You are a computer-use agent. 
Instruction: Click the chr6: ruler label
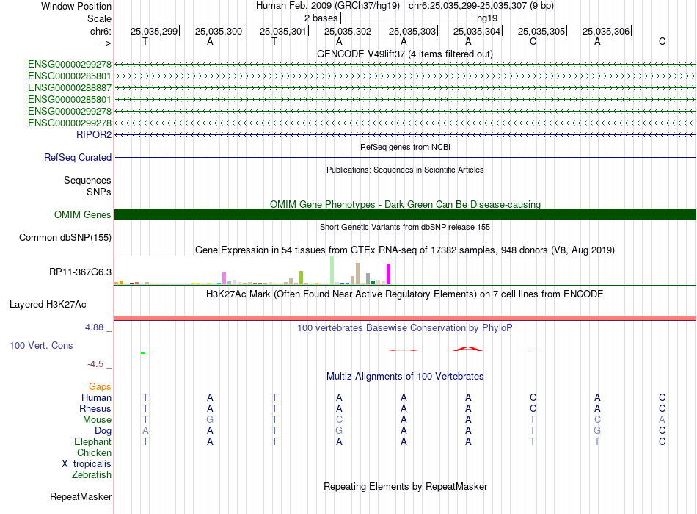(101, 32)
